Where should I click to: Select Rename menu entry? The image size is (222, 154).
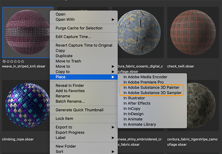tap(84, 96)
